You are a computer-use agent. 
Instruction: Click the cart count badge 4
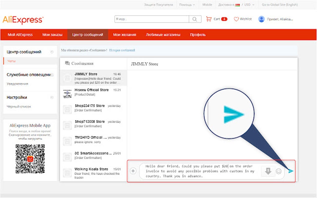[x=224, y=19]
